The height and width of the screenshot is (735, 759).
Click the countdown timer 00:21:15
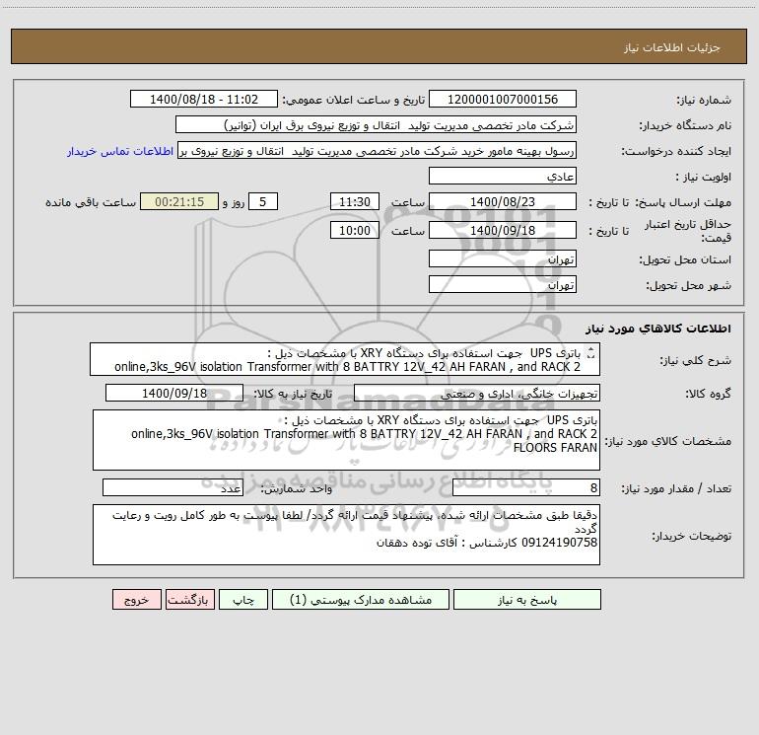[179, 201]
